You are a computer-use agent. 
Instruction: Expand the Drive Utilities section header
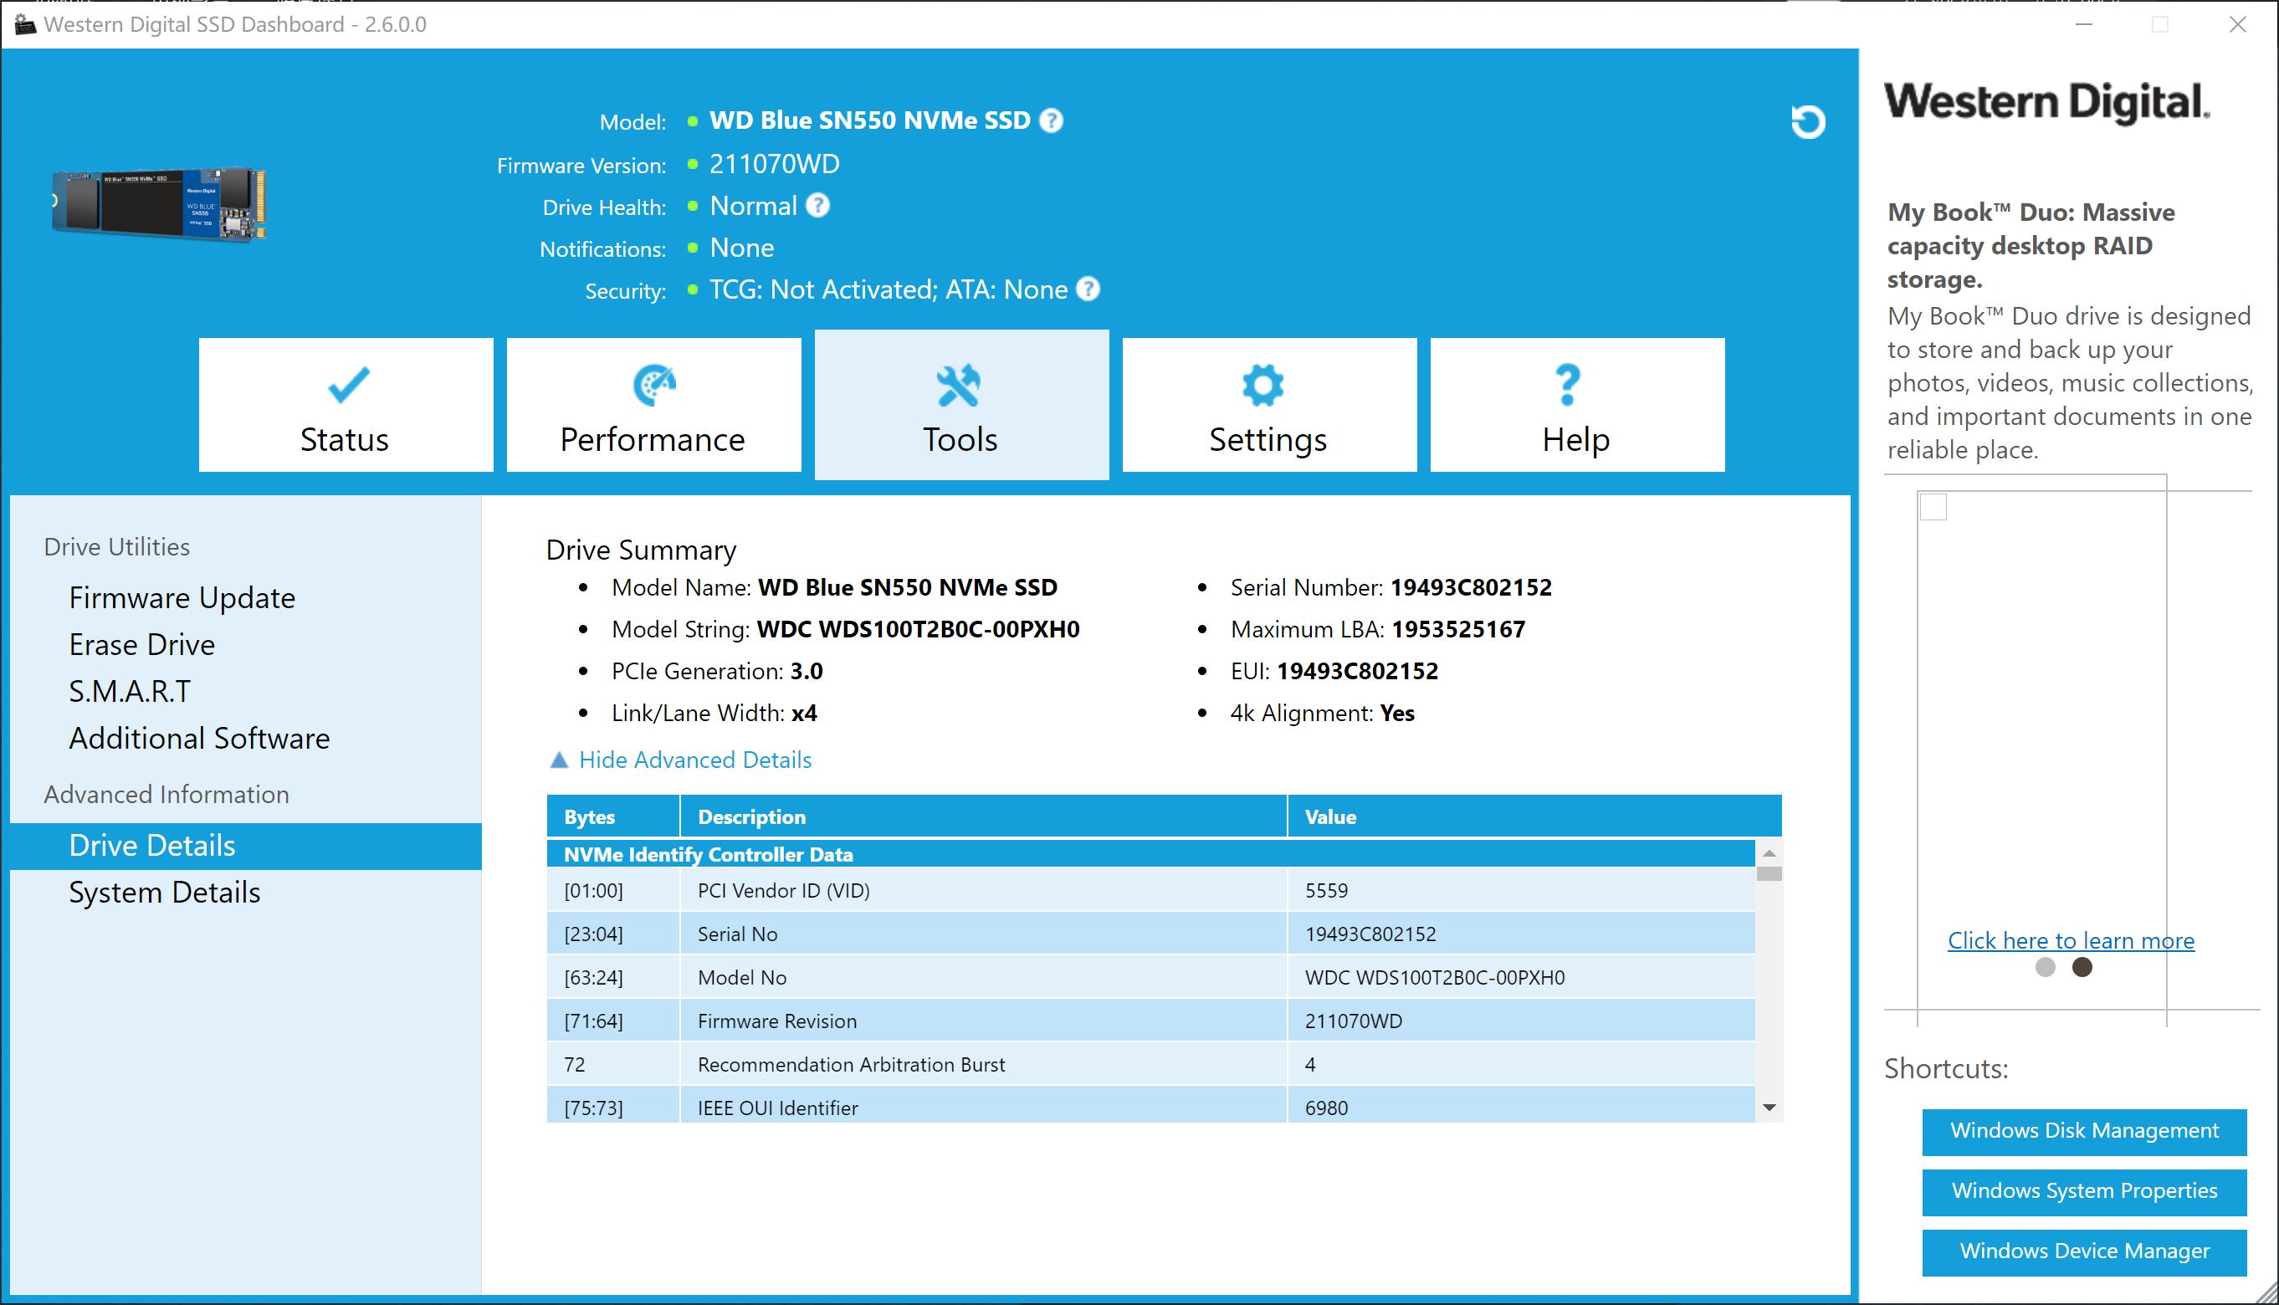[x=116, y=545]
